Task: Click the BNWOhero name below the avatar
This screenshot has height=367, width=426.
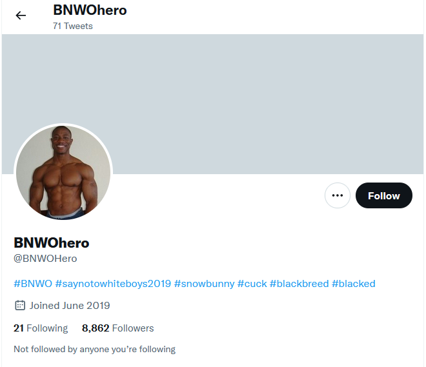Action: coord(52,243)
